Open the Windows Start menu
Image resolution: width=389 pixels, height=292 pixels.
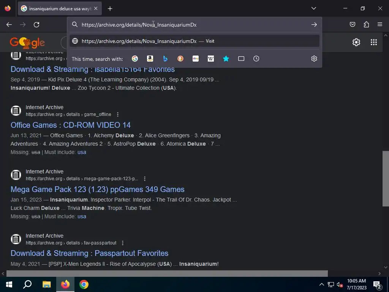coord(9,284)
